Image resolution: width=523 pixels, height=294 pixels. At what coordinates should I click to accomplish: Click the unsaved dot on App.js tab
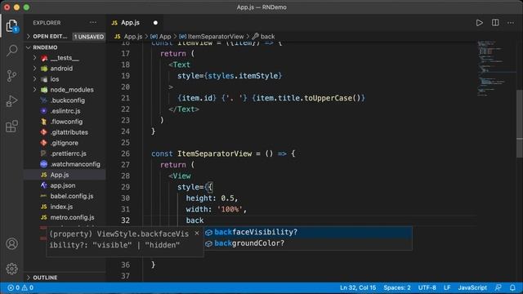click(155, 23)
